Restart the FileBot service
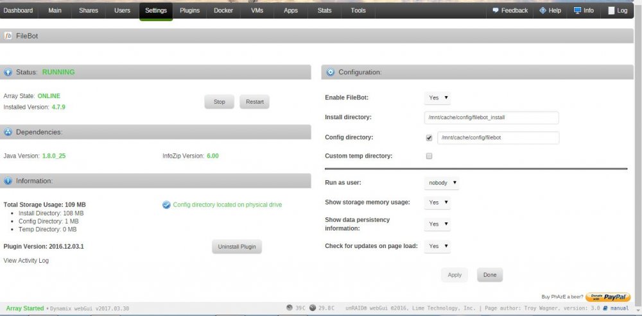The width and height of the screenshot is (642, 316). [255, 102]
